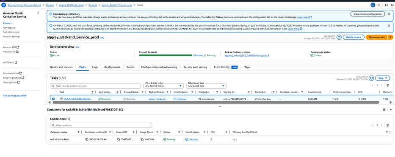
Task: Switch to the Deployments tab
Action: (112, 67)
